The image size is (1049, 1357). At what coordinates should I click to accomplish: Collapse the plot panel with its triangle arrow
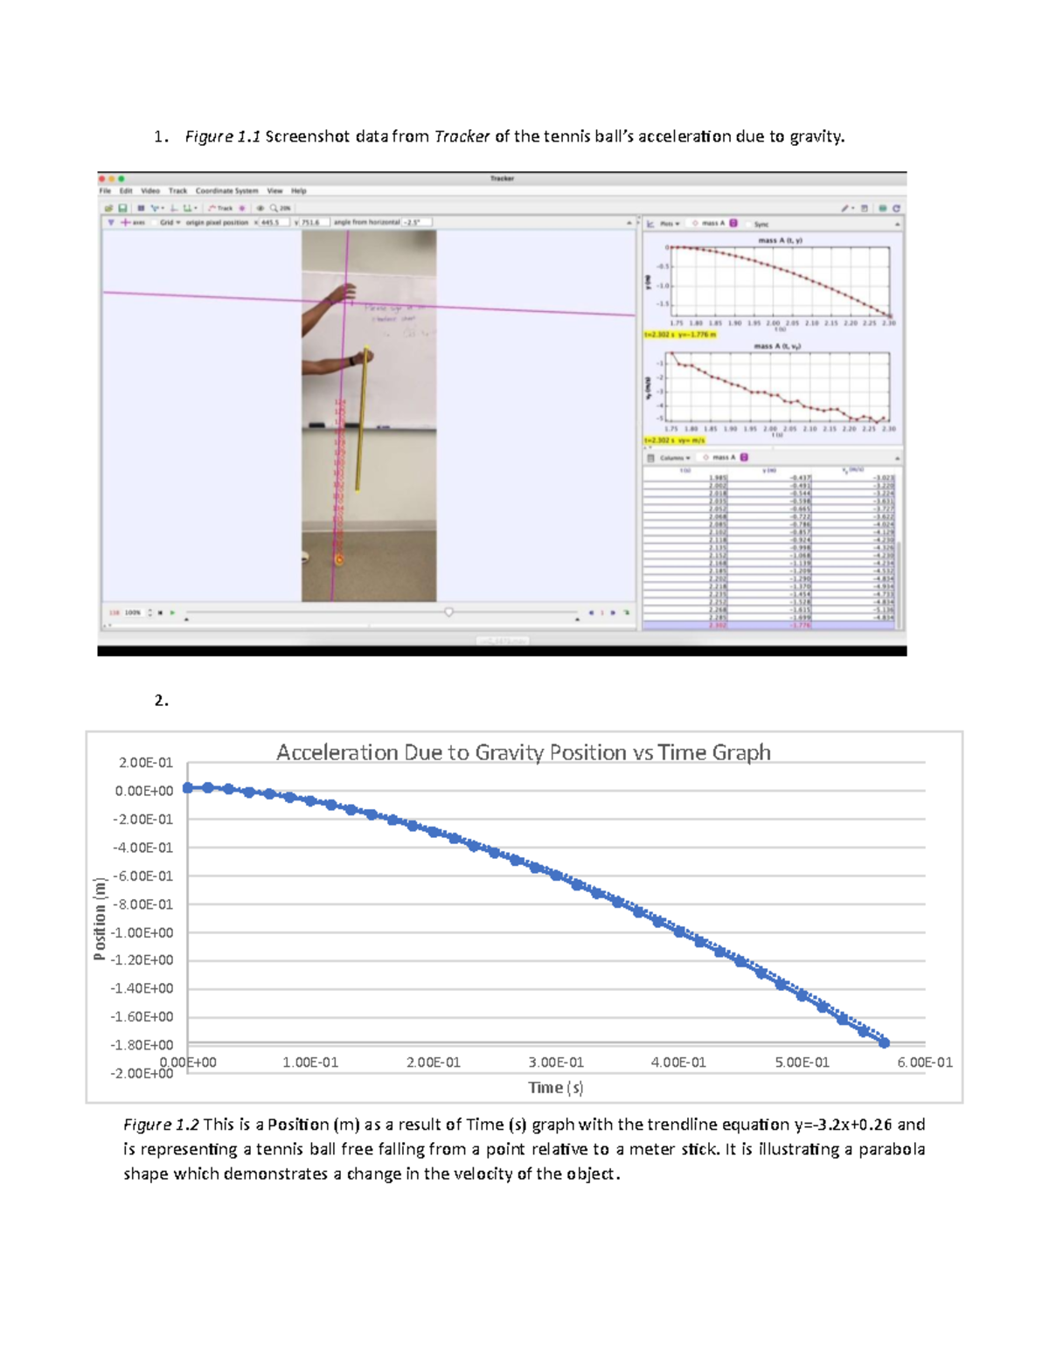coord(898,224)
